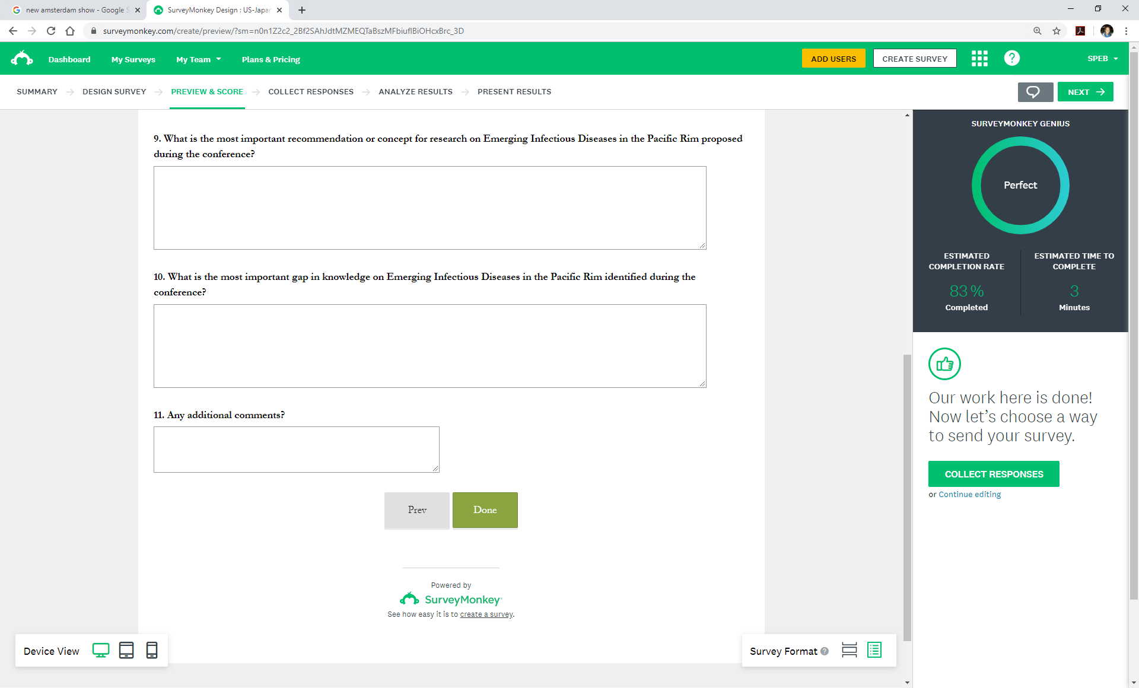Click the green Done button
Viewport: 1139px width, 688px height.
485,510
